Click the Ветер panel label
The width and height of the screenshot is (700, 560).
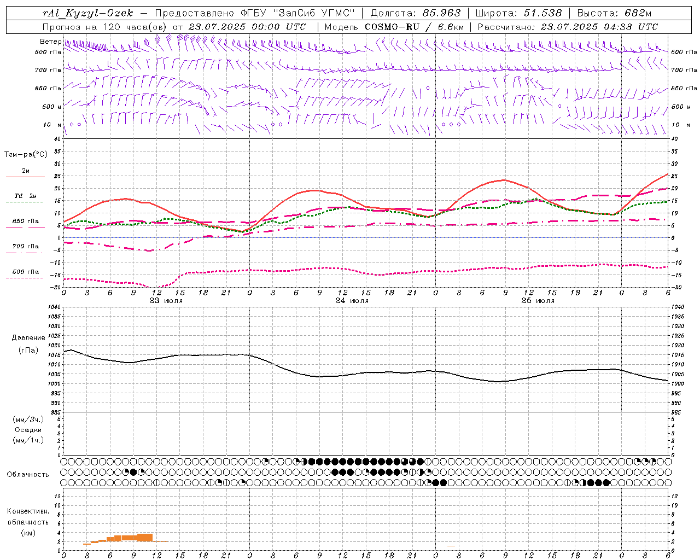50,42
